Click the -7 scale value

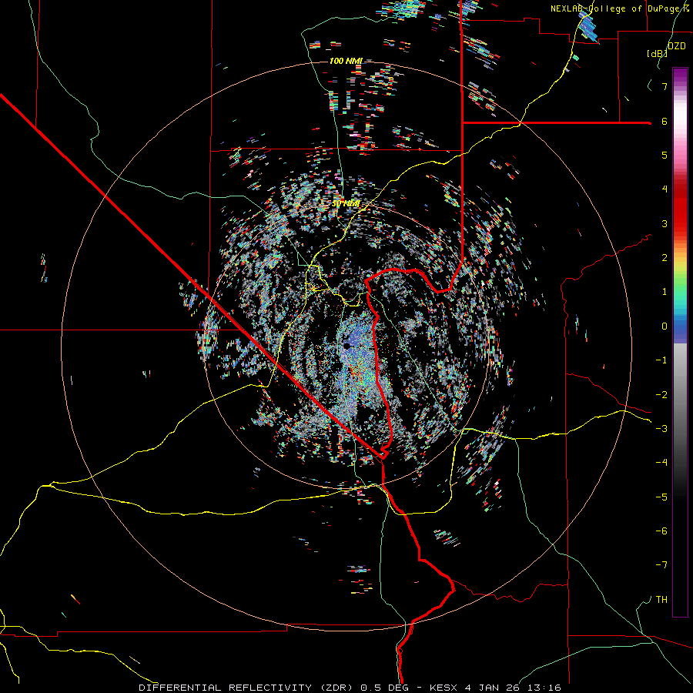661,565
